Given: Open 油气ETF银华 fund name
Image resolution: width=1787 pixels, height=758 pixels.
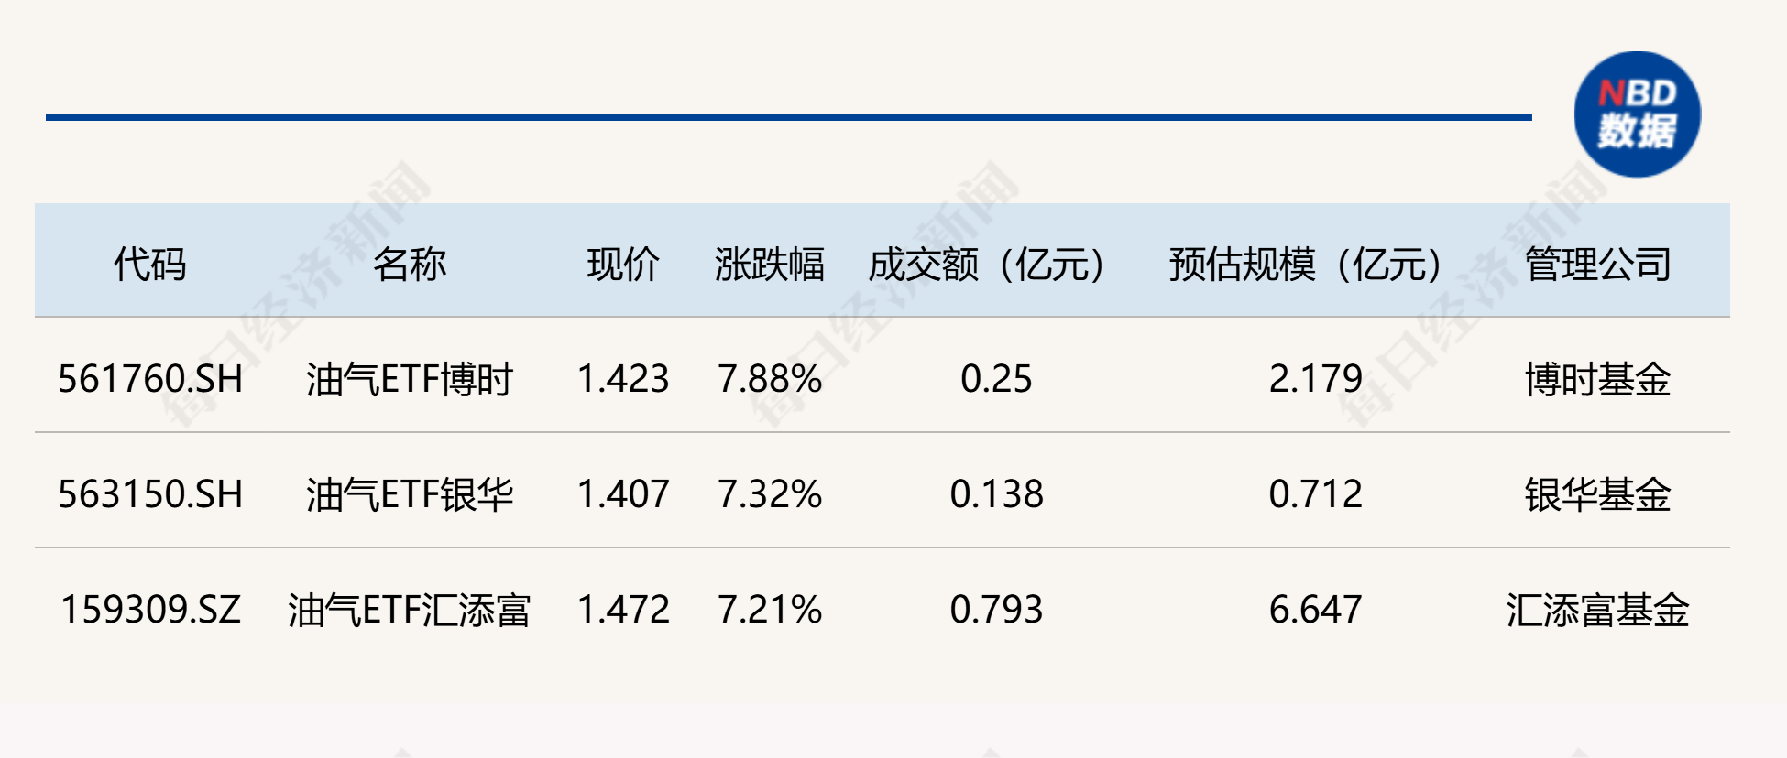Looking at the screenshot, I should (409, 494).
